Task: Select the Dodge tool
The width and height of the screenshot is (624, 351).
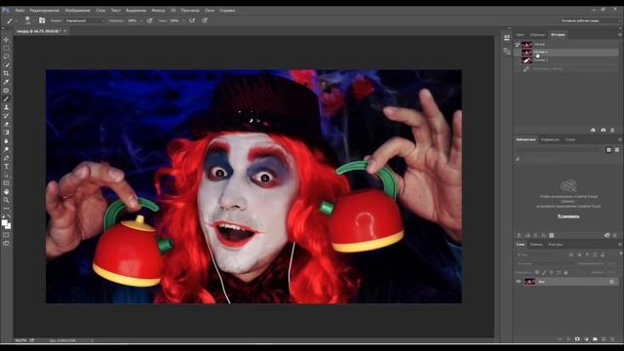Action: [6, 149]
